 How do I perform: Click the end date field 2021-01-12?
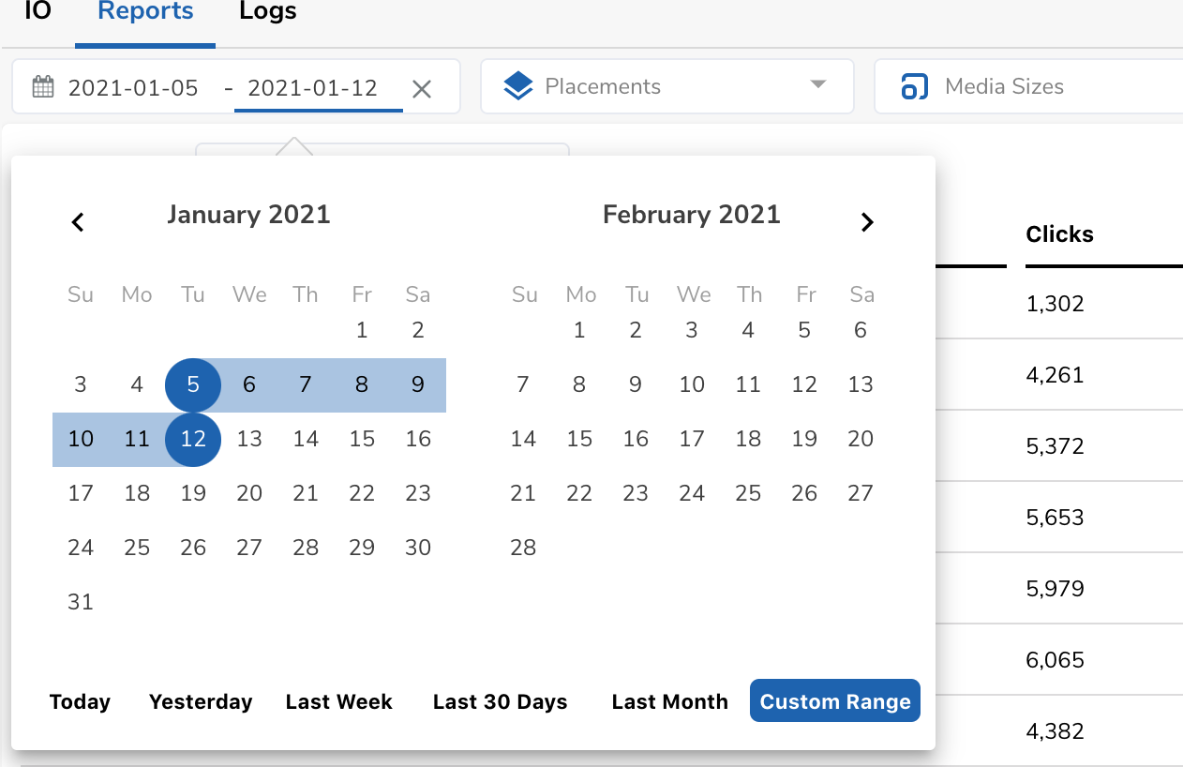click(313, 88)
